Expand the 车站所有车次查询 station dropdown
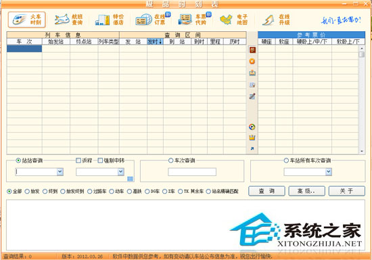 tap(329, 172)
